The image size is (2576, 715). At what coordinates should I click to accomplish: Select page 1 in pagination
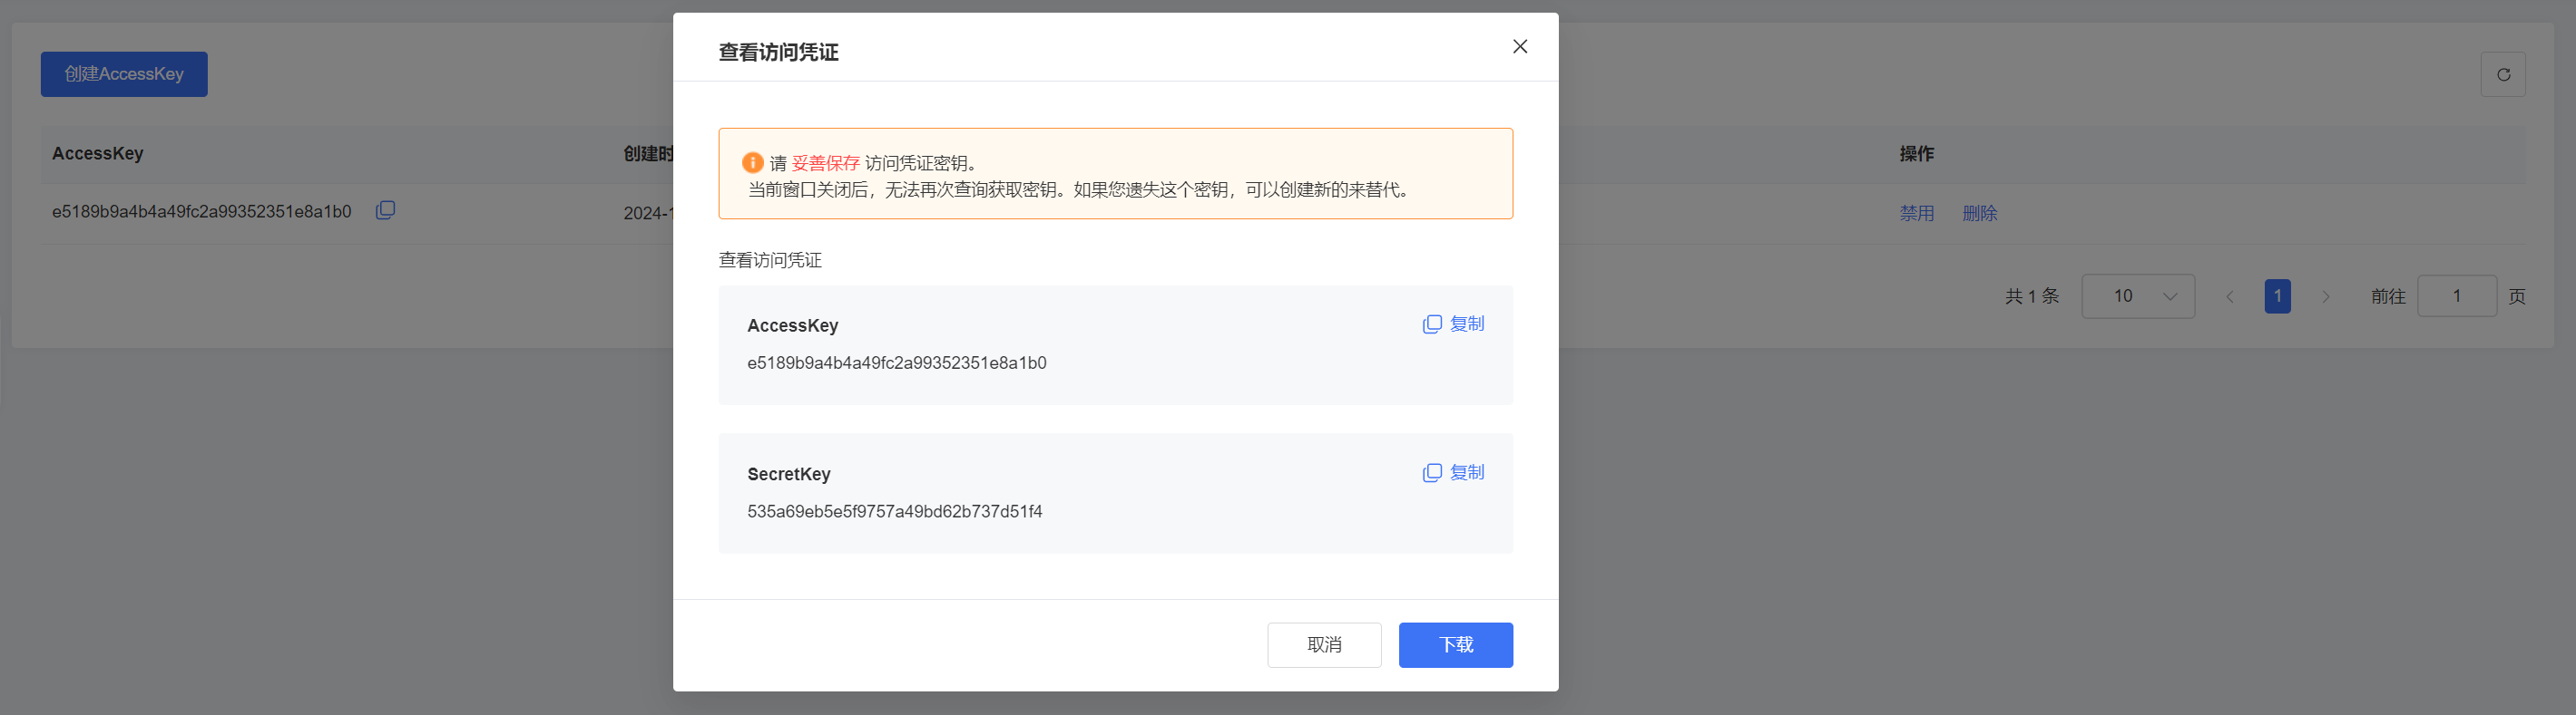pyautogui.click(x=2278, y=296)
